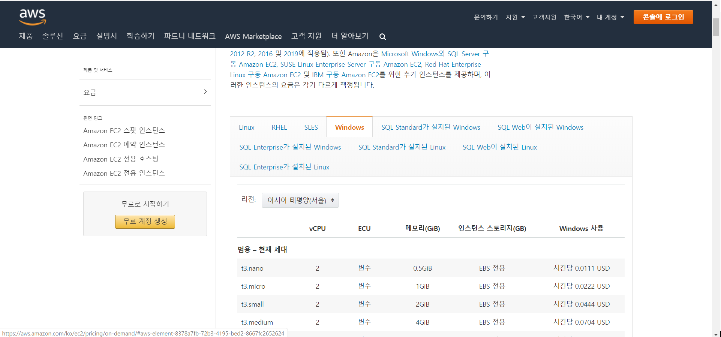Switch to SQL Web이 설치된 Linux tab
This screenshot has width=721, height=337.
click(500, 147)
